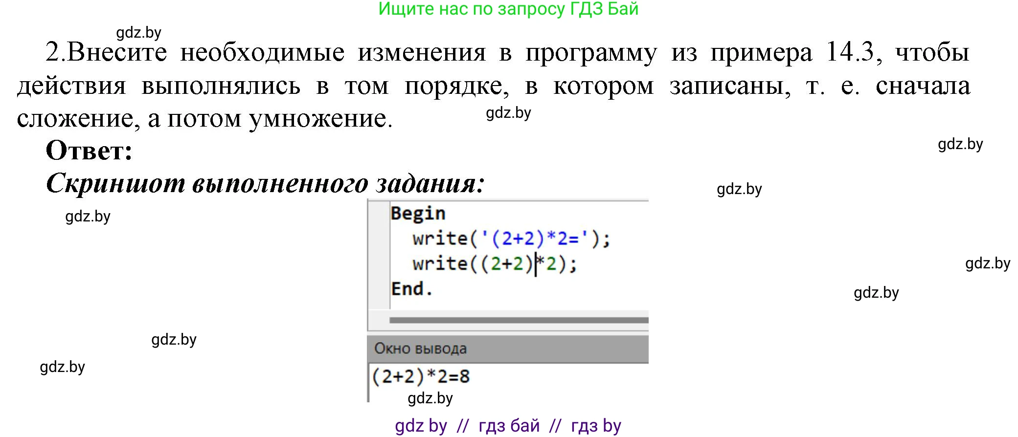Click the Окно вывода panel header
This screenshot has height=437, width=1018.
[508, 349]
